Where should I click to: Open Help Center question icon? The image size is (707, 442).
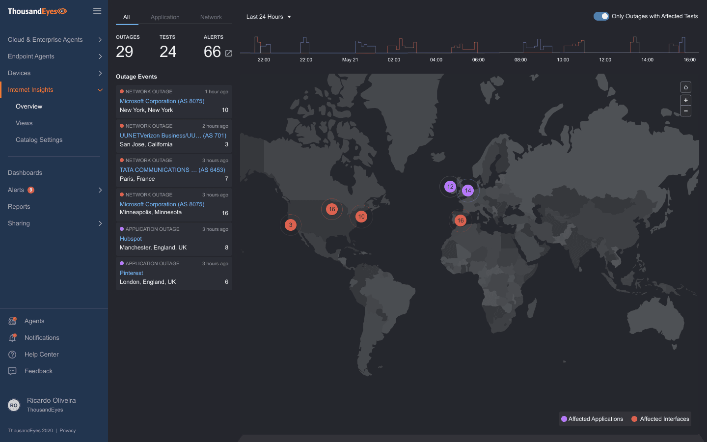[13, 355]
